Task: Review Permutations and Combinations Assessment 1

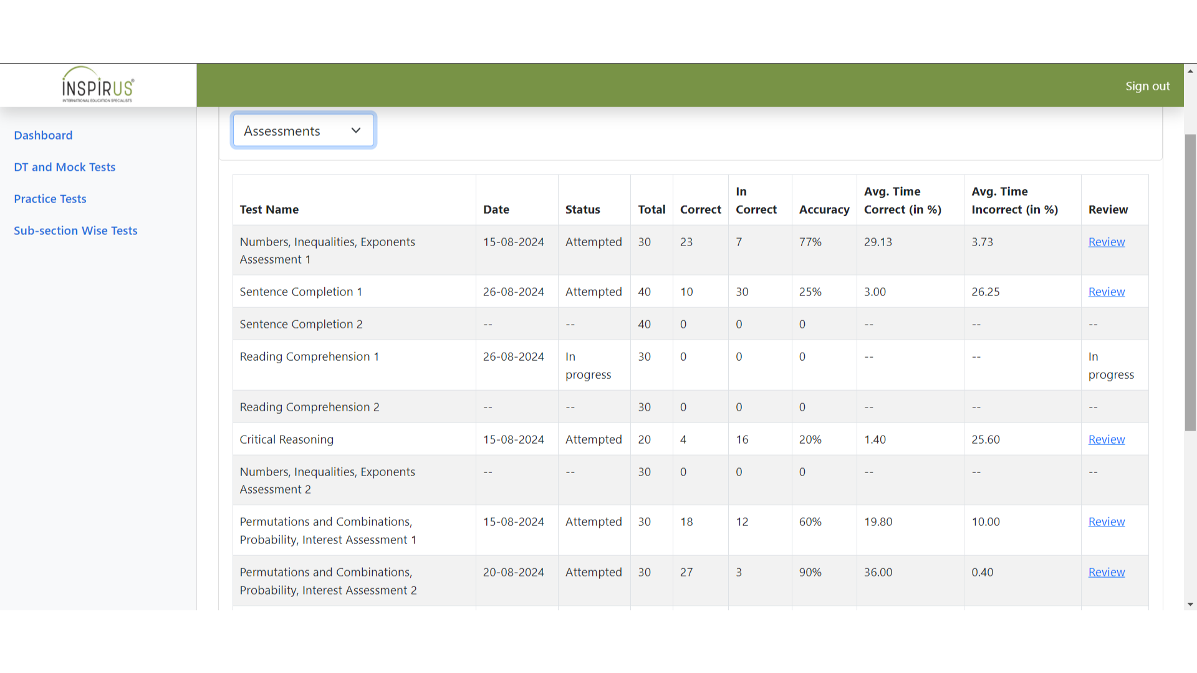Action: coord(1107,522)
